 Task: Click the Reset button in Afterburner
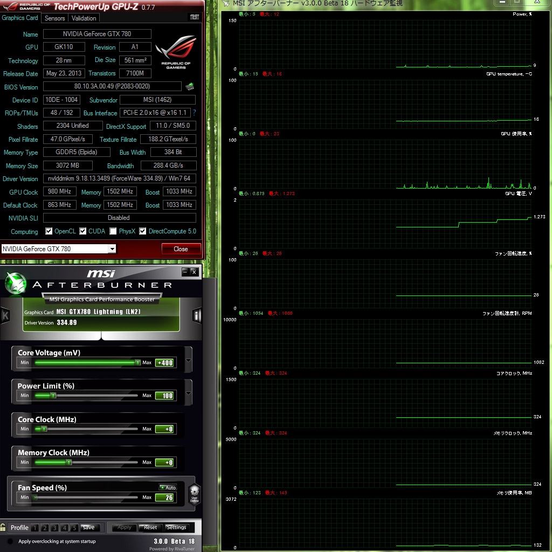pyautogui.click(x=150, y=527)
